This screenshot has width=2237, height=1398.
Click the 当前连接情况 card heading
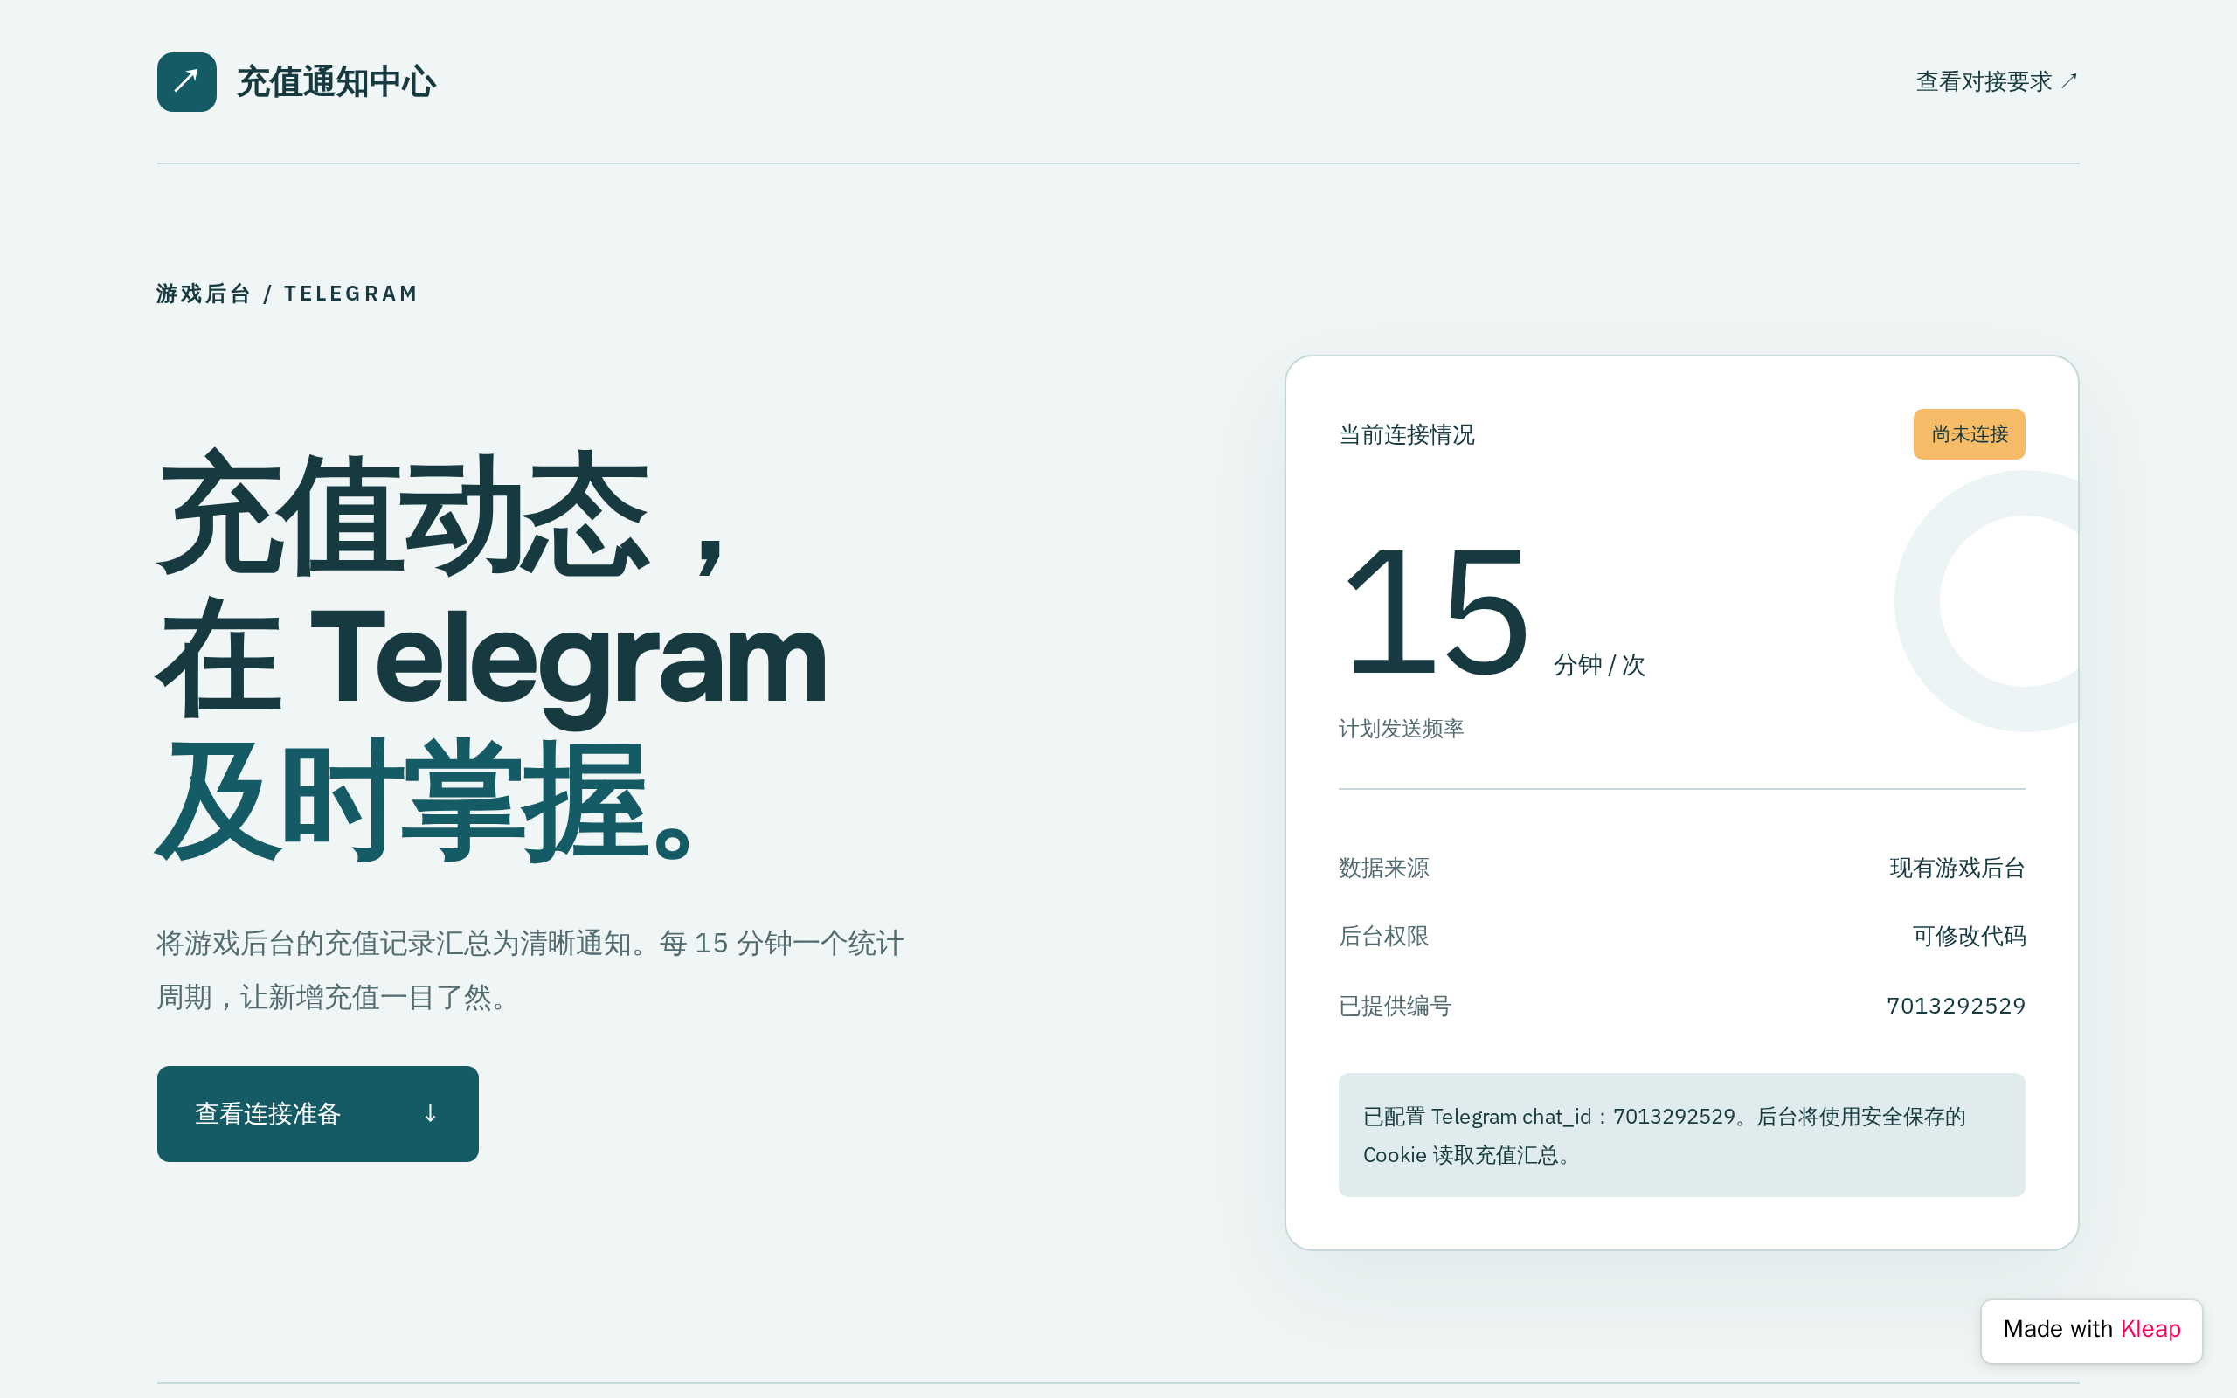pos(1406,434)
